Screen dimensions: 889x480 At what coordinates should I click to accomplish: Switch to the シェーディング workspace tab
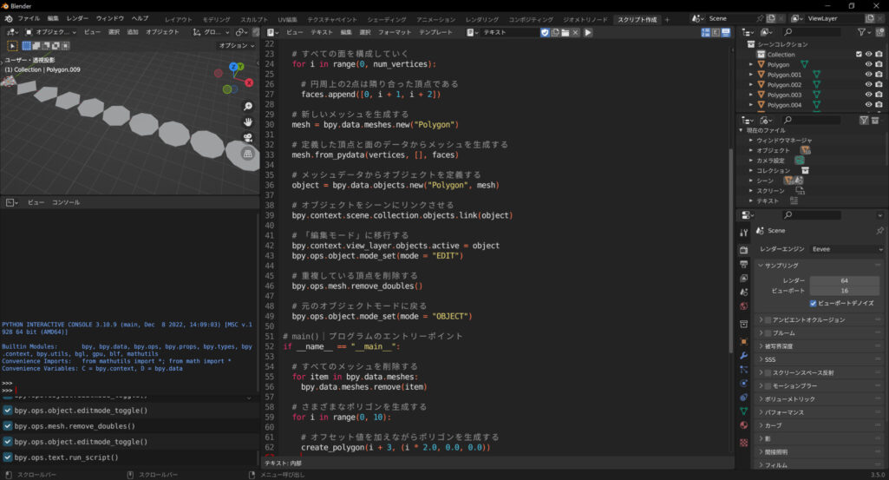387,19
